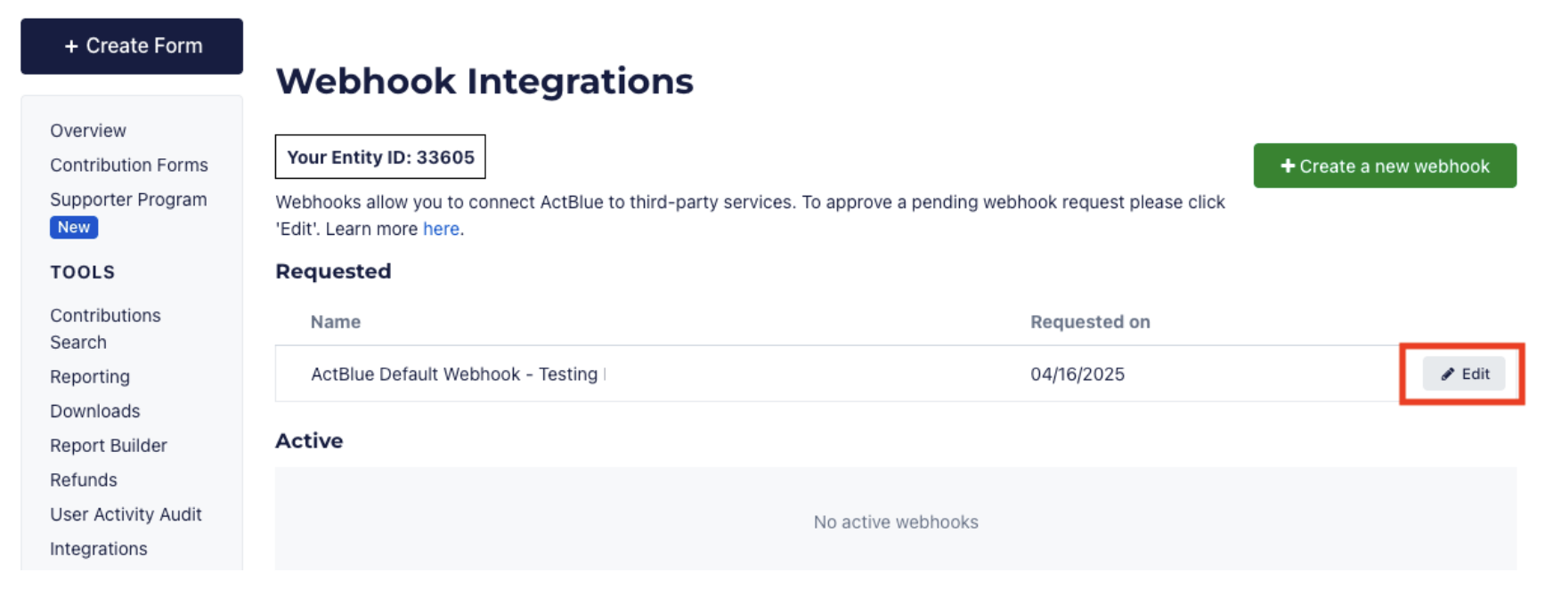The width and height of the screenshot is (1553, 589).
Task: Go to Contribution Forms
Action: (129, 165)
